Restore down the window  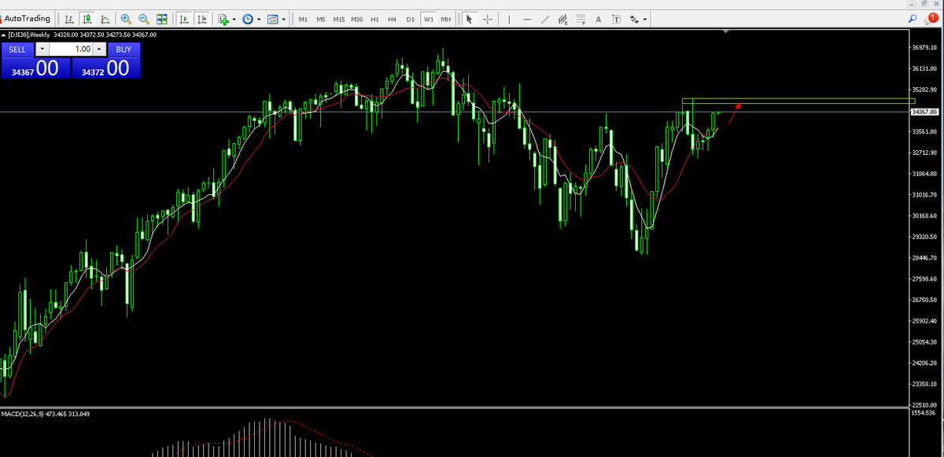click(x=924, y=4)
